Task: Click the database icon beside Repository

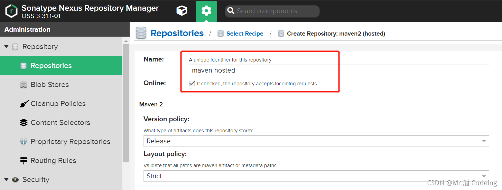Action: pos(15,47)
